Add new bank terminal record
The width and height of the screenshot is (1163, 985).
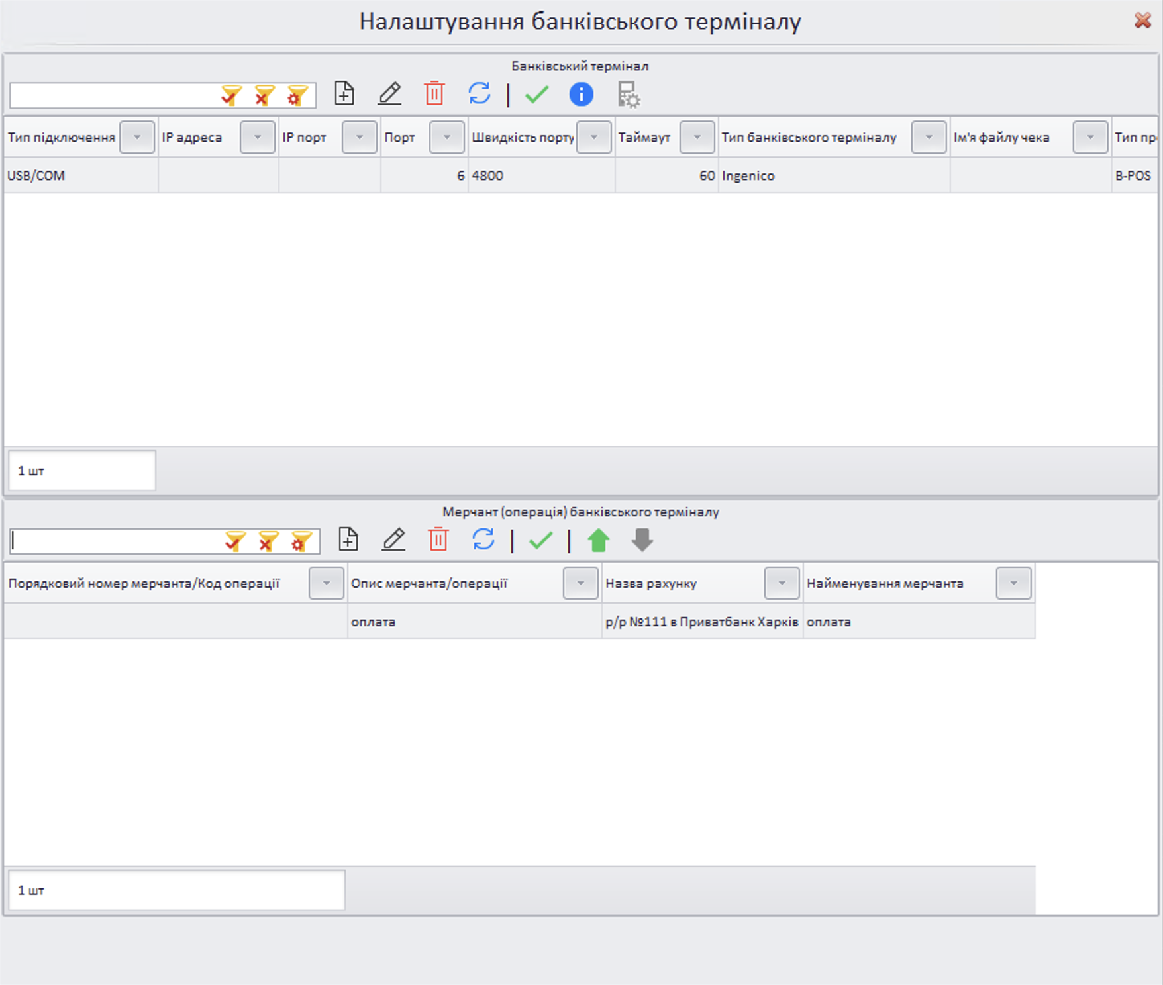pos(344,93)
